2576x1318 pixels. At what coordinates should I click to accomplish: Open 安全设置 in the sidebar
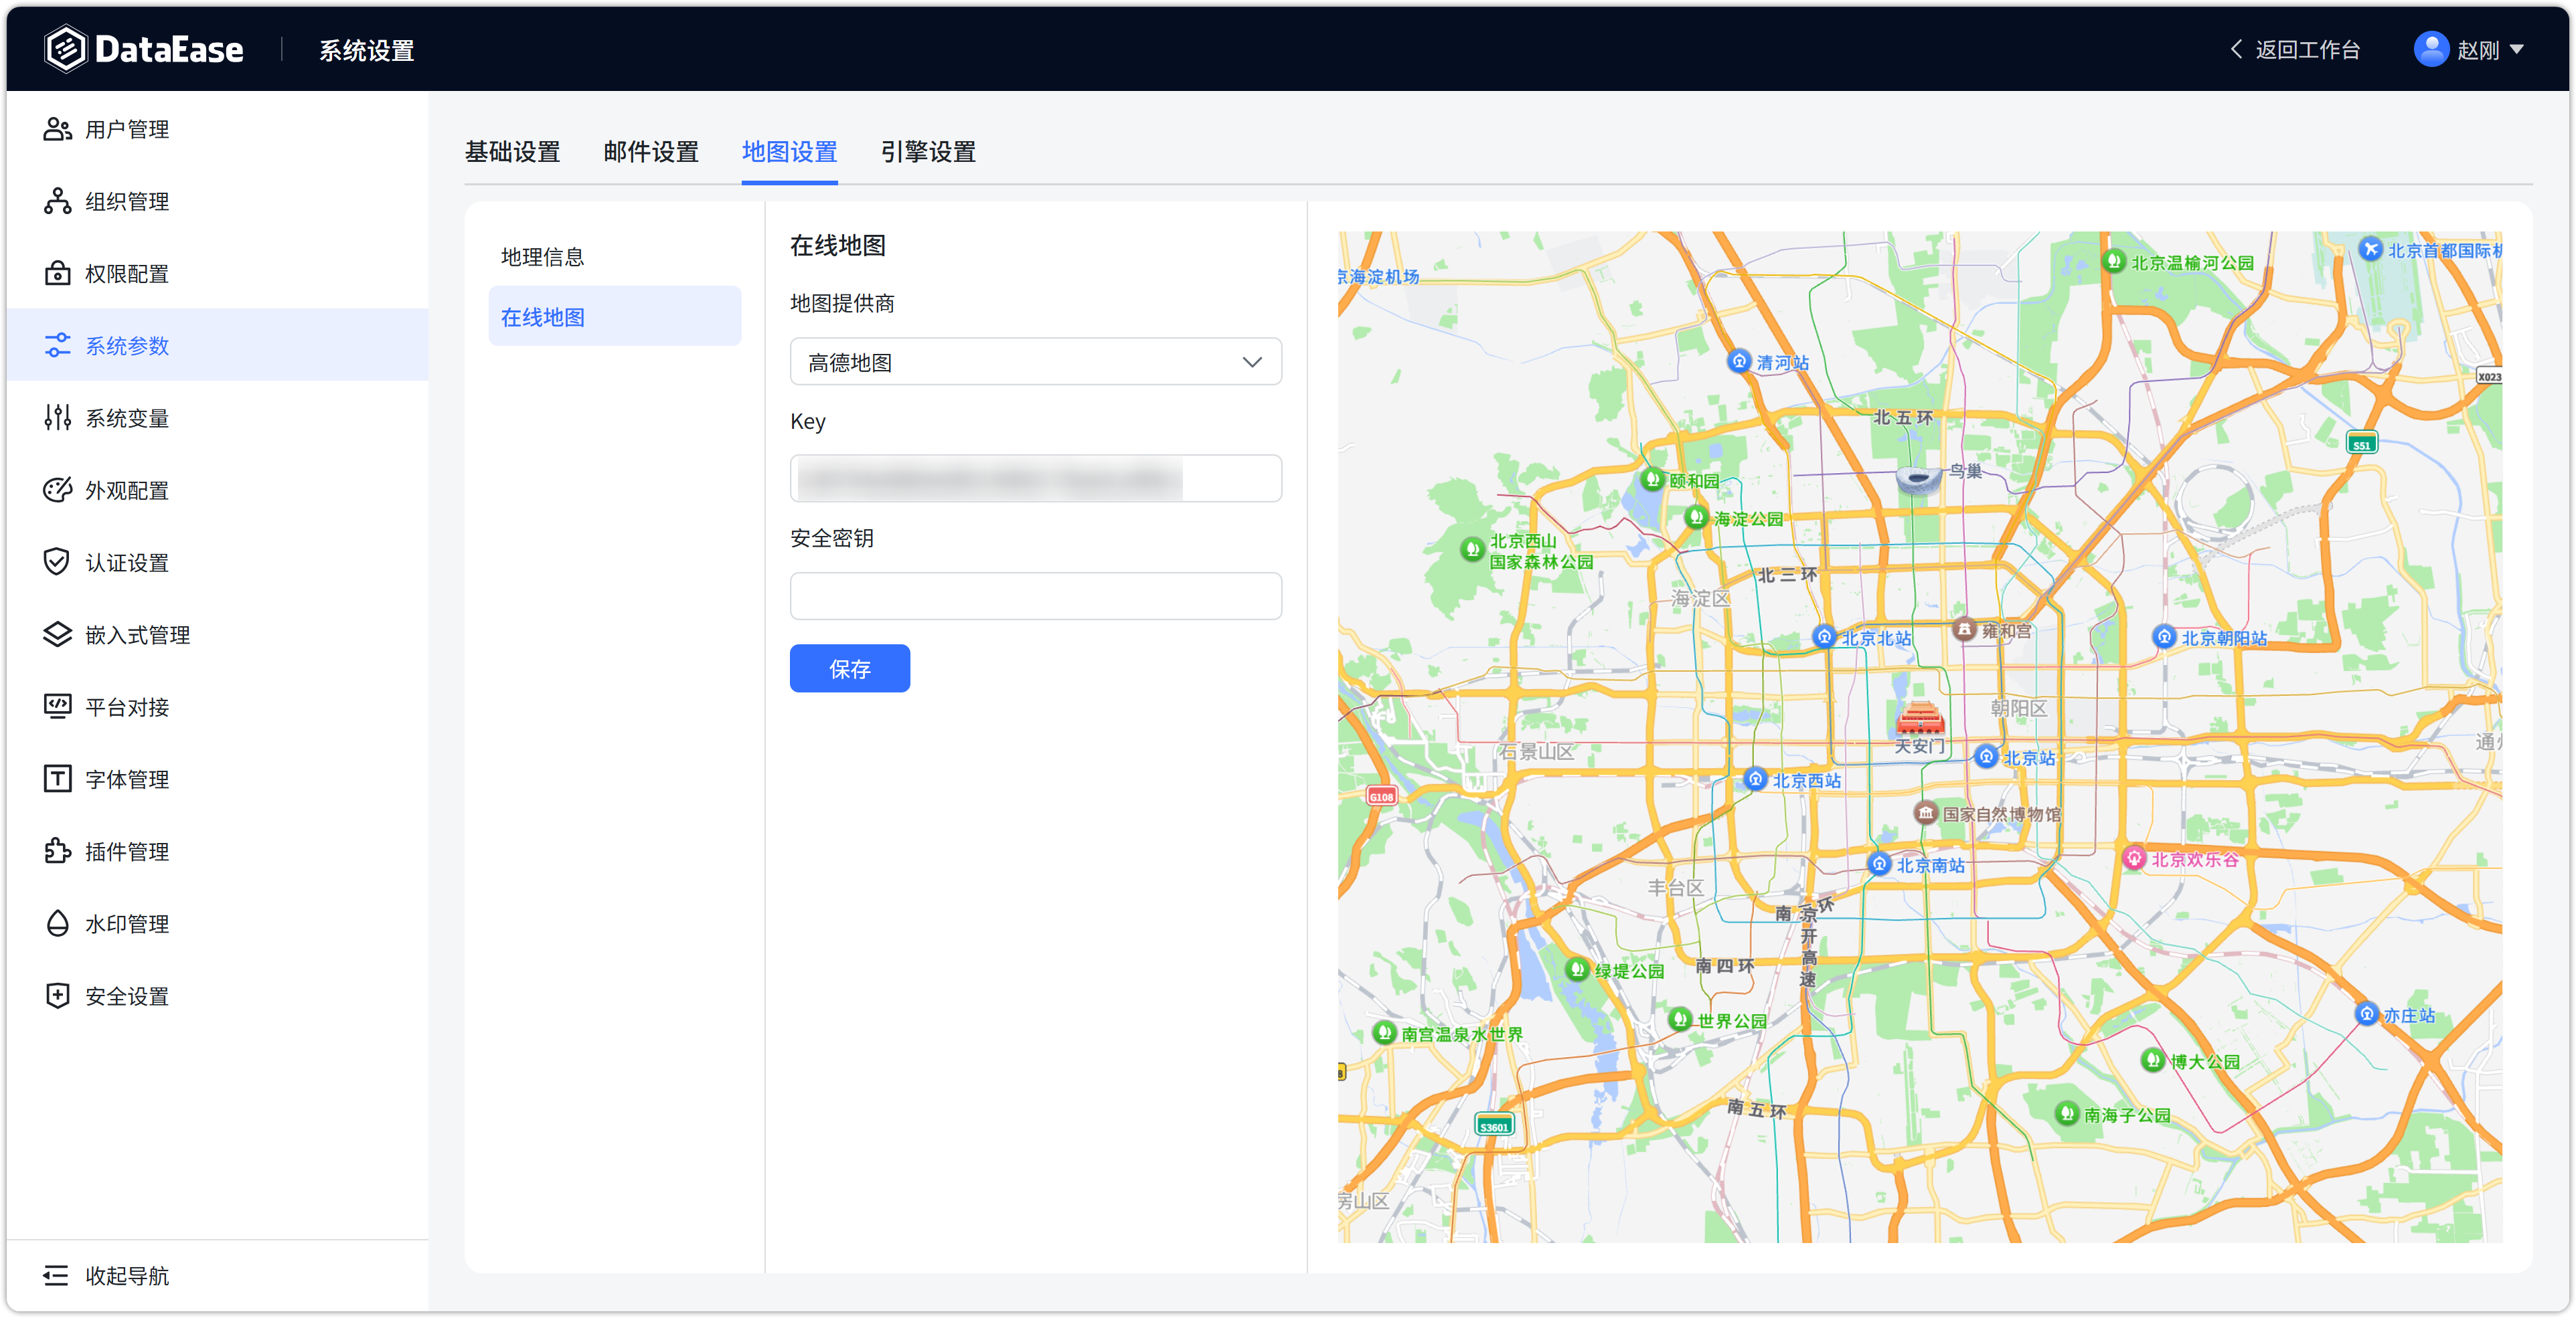click(x=217, y=996)
